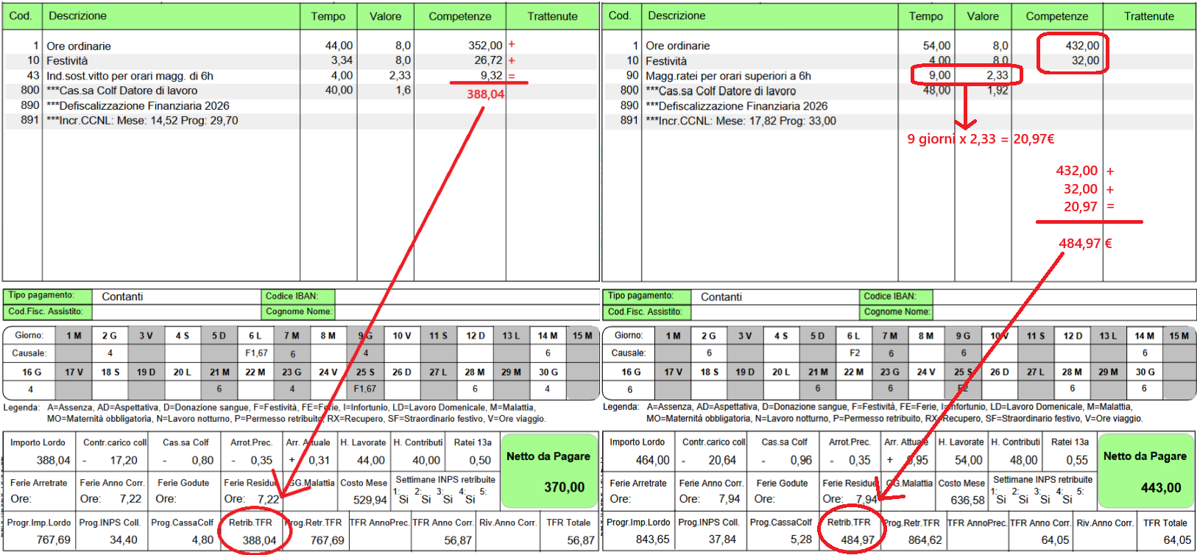Click the red handwritten total 388,04
Image resolution: width=1197 pixels, height=555 pixels.
click(485, 94)
